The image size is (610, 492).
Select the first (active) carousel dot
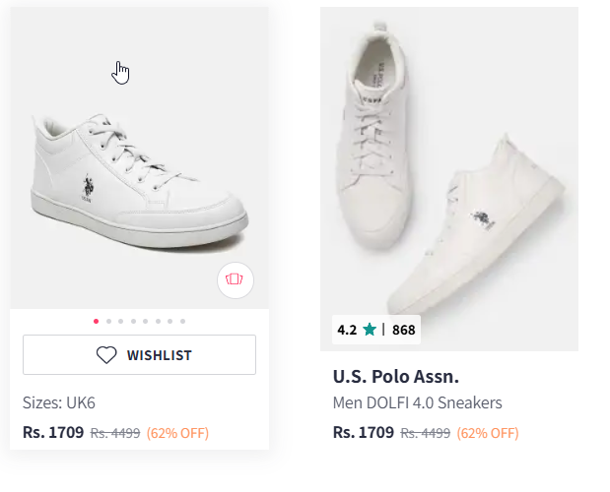(x=96, y=321)
